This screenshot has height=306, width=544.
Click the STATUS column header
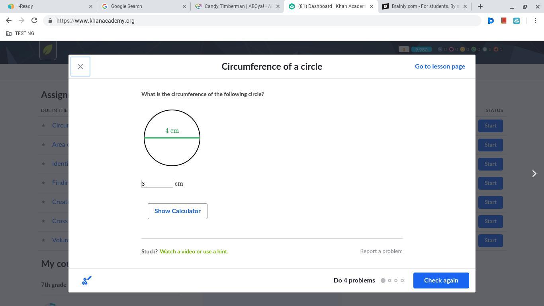tap(494, 110)
